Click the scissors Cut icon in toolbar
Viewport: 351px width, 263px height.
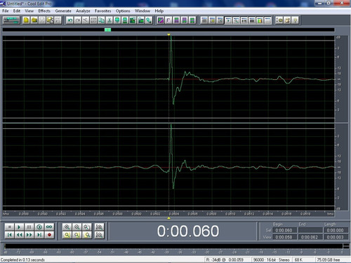click(x=86, y=20)
